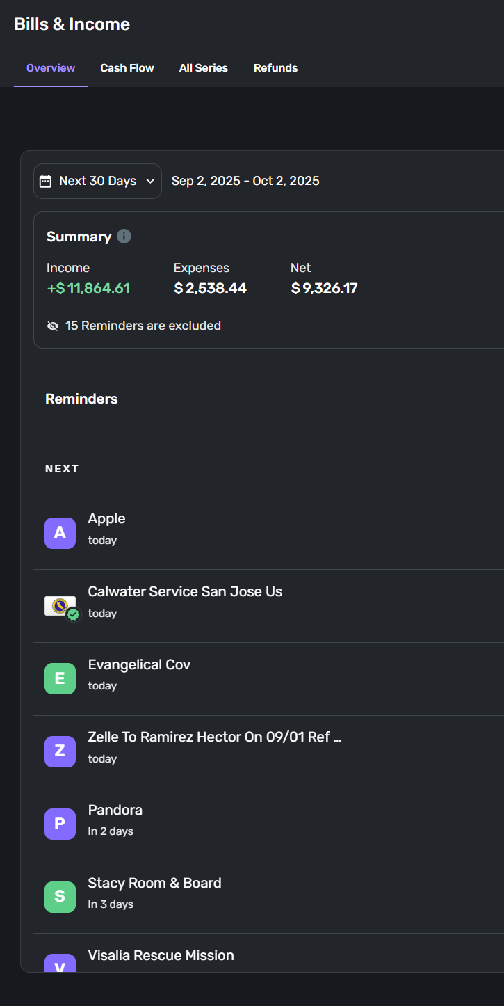Screen dimensions: 504x1006
Task: Click the Pandora P avatar icon
Action: tap(60, 824)
